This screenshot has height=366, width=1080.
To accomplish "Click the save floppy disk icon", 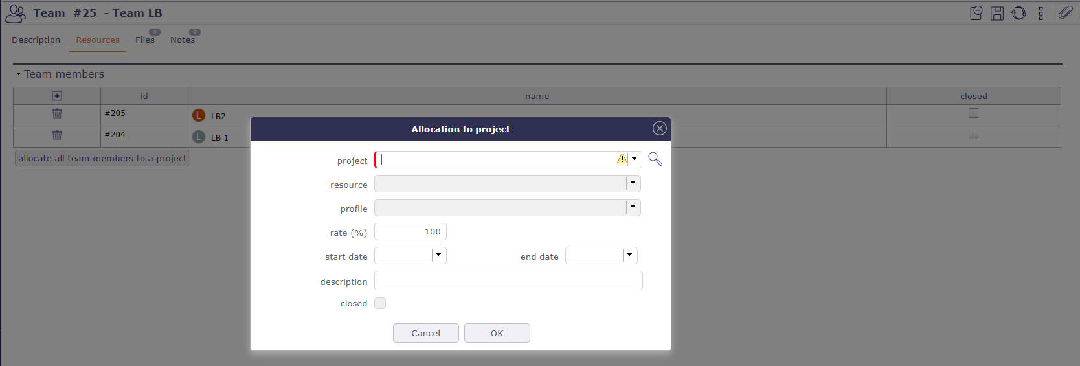I will [x=997, y=13].
